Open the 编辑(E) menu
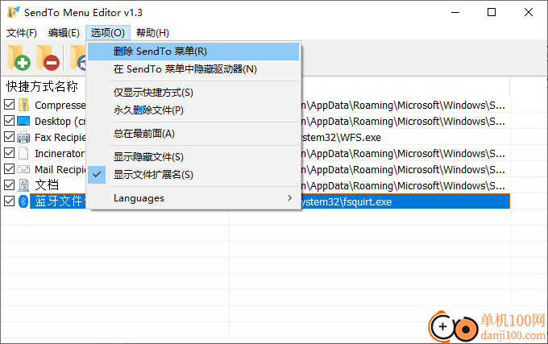The width and height of the screenshot is (548, 344). pyautogui.click(x=64, y=33)
